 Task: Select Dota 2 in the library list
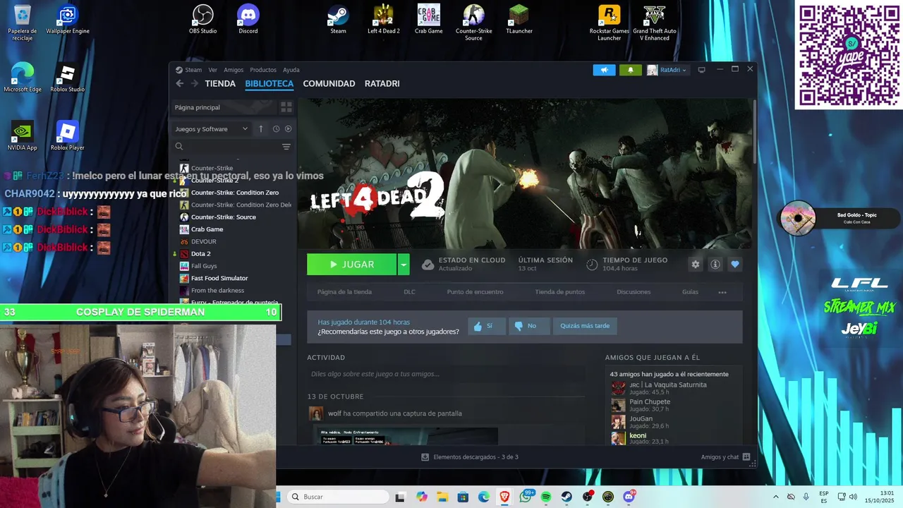pos(200,253)
